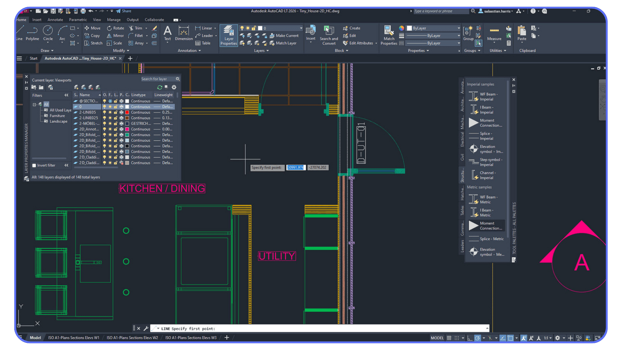Open the ISO A1-Plans Sections Elevs W2 layout
622x350 pixels.
pyautogui.click(x=132, y=337)
